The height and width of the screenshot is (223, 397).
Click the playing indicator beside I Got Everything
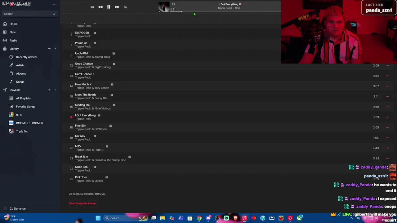click(x=71, y=117)
